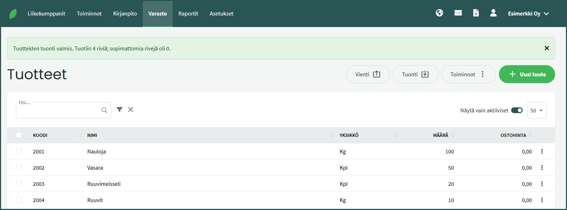Clear filters with the X icon

point(130,110)
